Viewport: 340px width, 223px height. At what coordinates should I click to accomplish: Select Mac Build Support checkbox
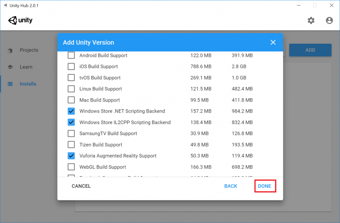71,100
